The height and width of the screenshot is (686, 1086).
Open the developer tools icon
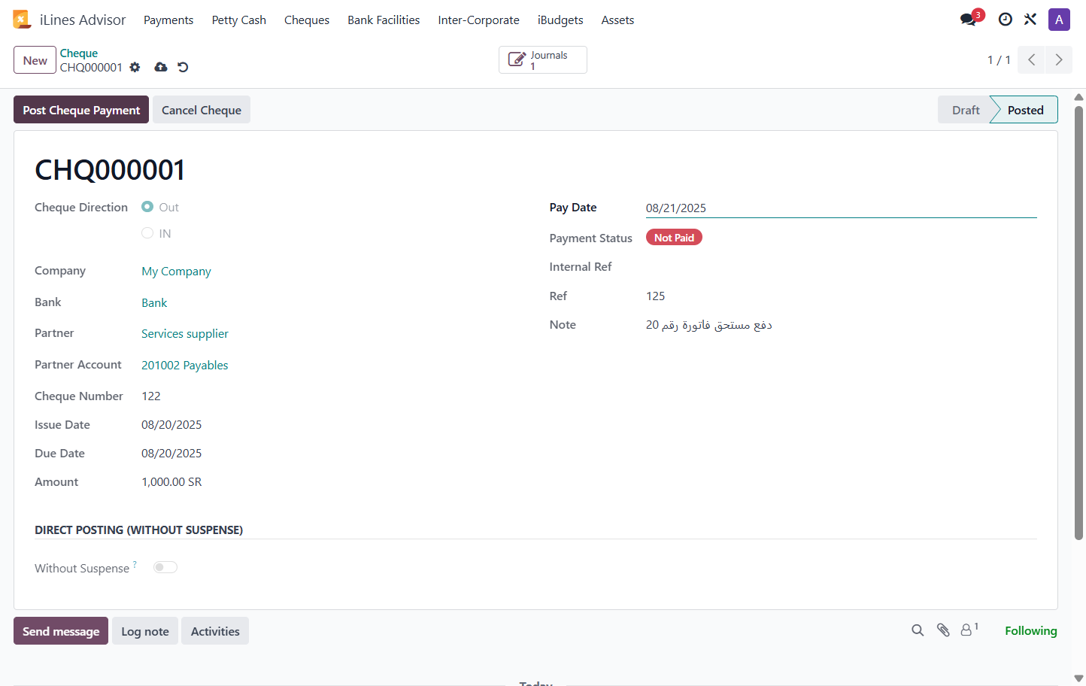click(1030, 20)
